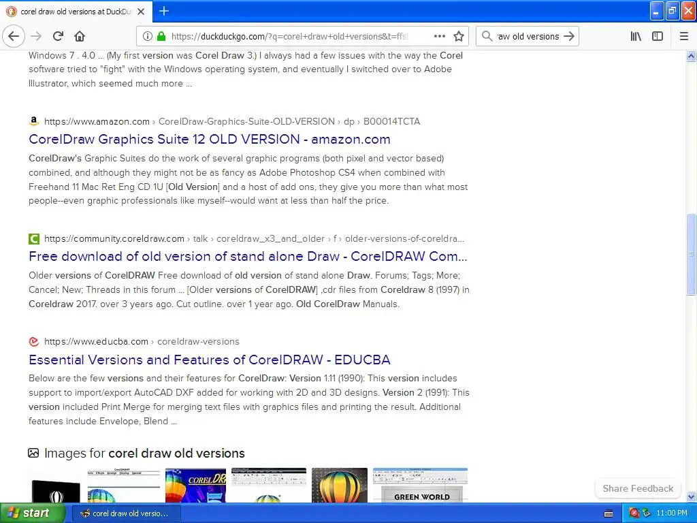Click the community.coreldraw.com result URL
The width and height of the screenshot is (697, 523).
coord(114,239)
